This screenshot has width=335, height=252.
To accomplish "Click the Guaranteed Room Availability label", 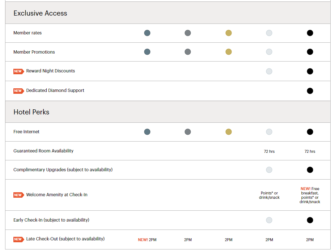I will 43,151.
